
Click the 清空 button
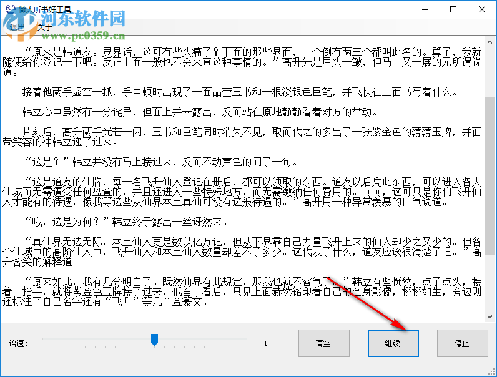tap(323, 343)
